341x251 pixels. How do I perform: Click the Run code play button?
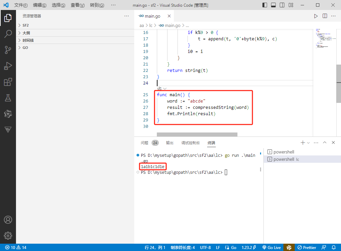tap(316, 16)
